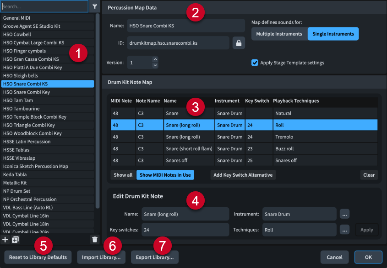Select HSO Gran Cassa Combi KS
This screenshot has width=387, height=268.
(47, 59)
